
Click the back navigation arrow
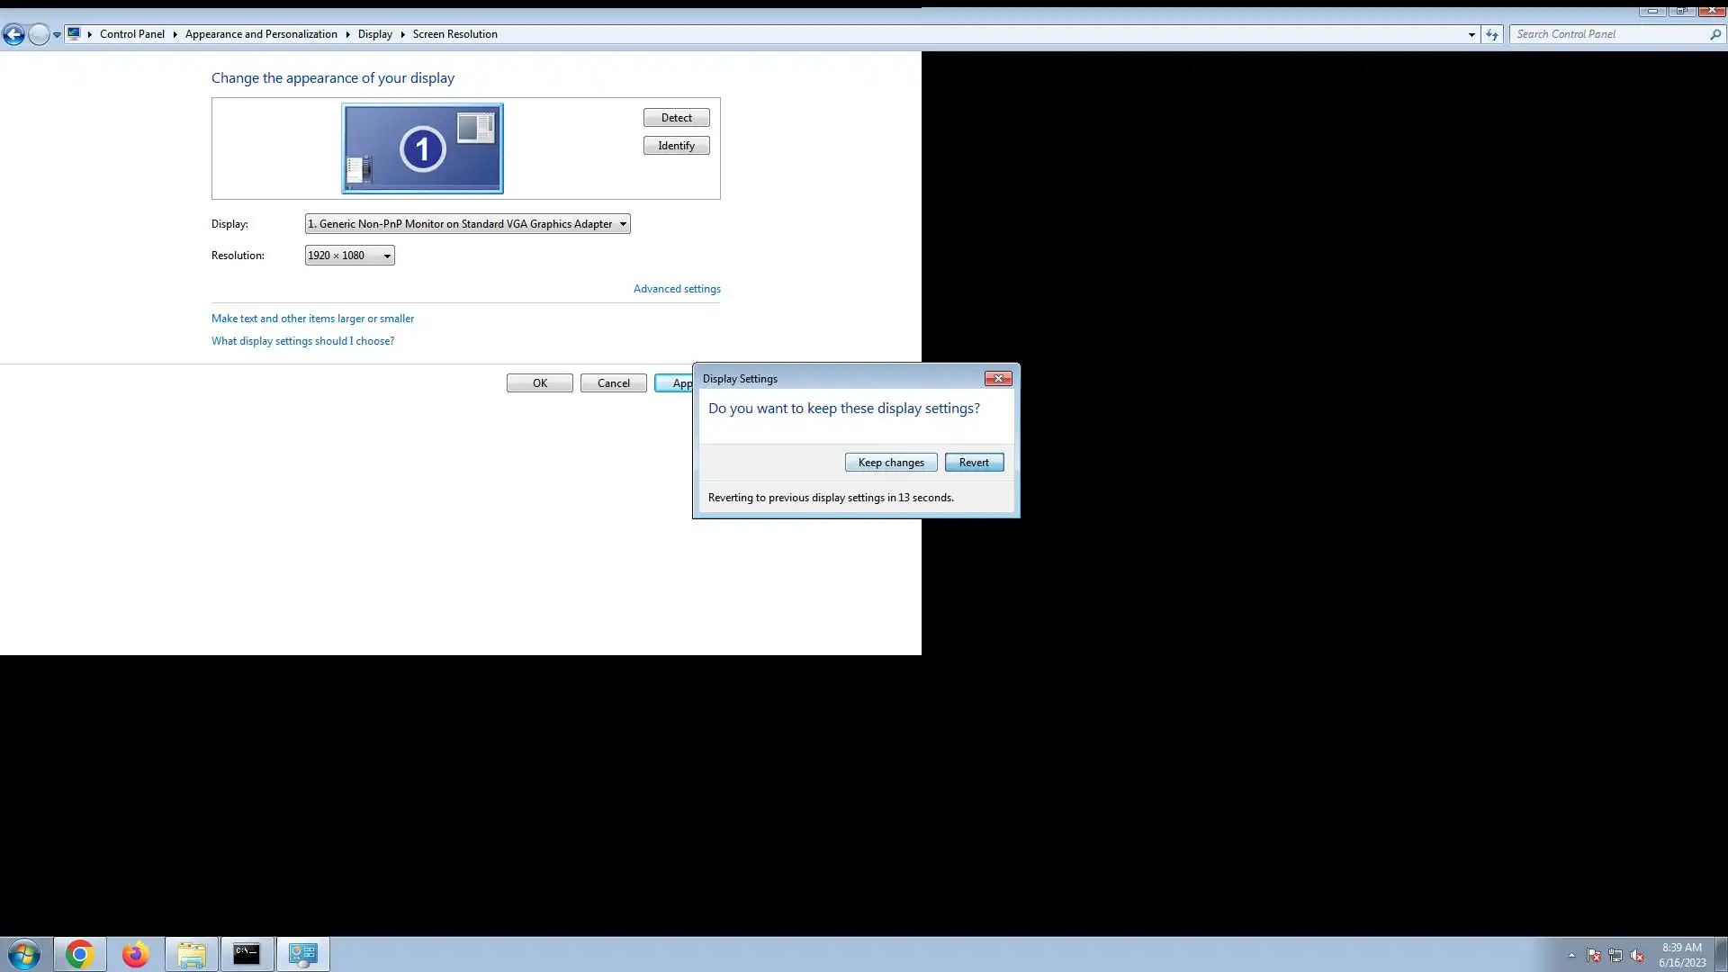click(13, 34)
